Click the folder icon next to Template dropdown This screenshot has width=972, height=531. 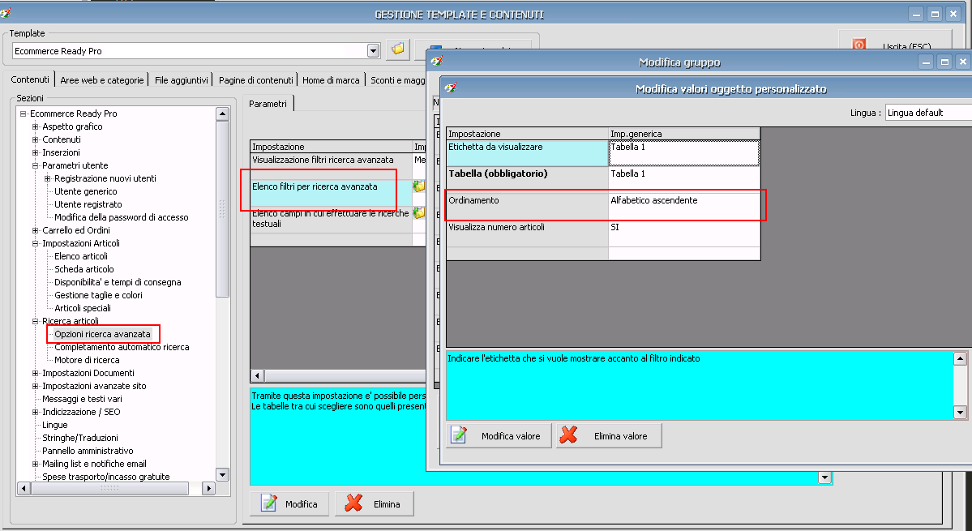click(x=398, y=49)
